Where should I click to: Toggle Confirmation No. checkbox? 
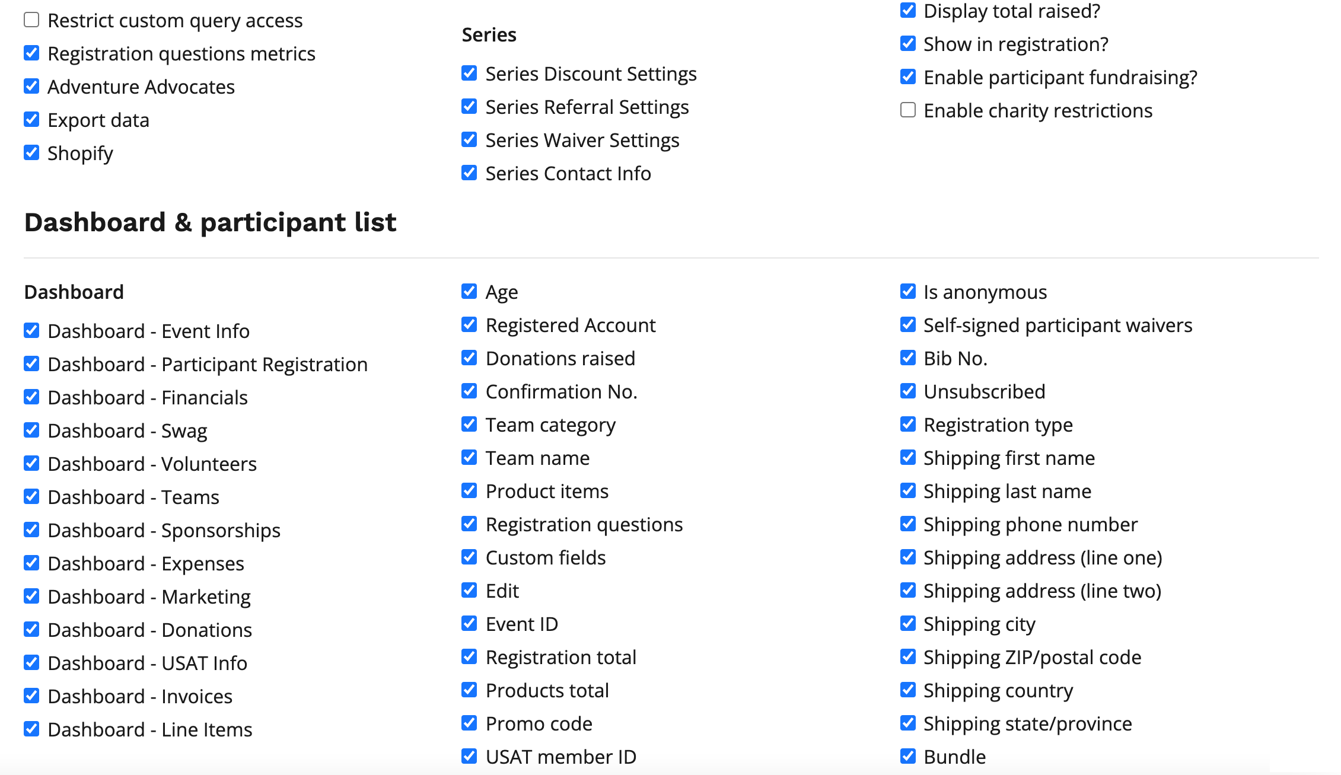[469, 391]
